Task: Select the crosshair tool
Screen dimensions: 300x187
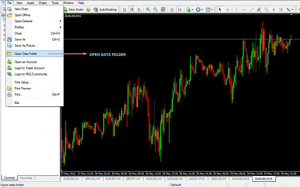Action: [228, 10]
